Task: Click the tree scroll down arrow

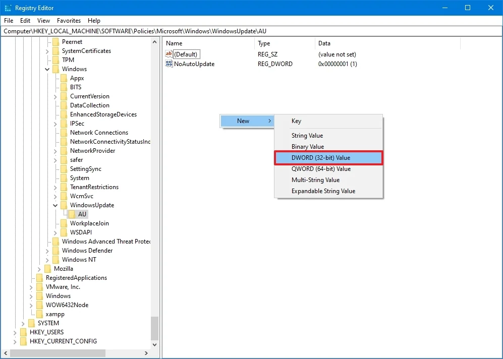Action: [x=154, y=345]
